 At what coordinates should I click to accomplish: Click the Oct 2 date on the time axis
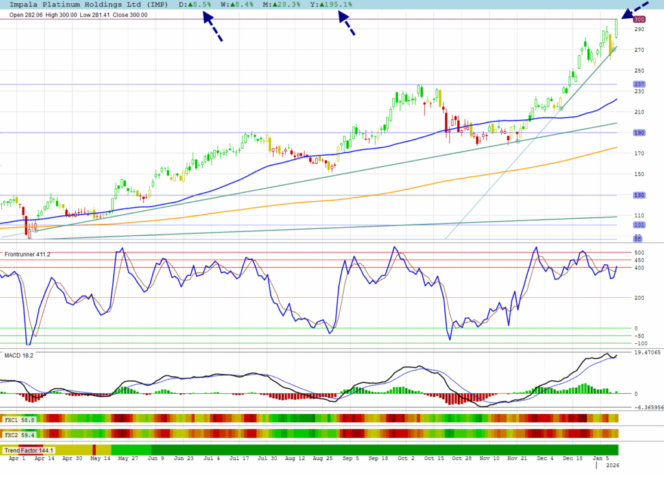click(x=407, y=458)
